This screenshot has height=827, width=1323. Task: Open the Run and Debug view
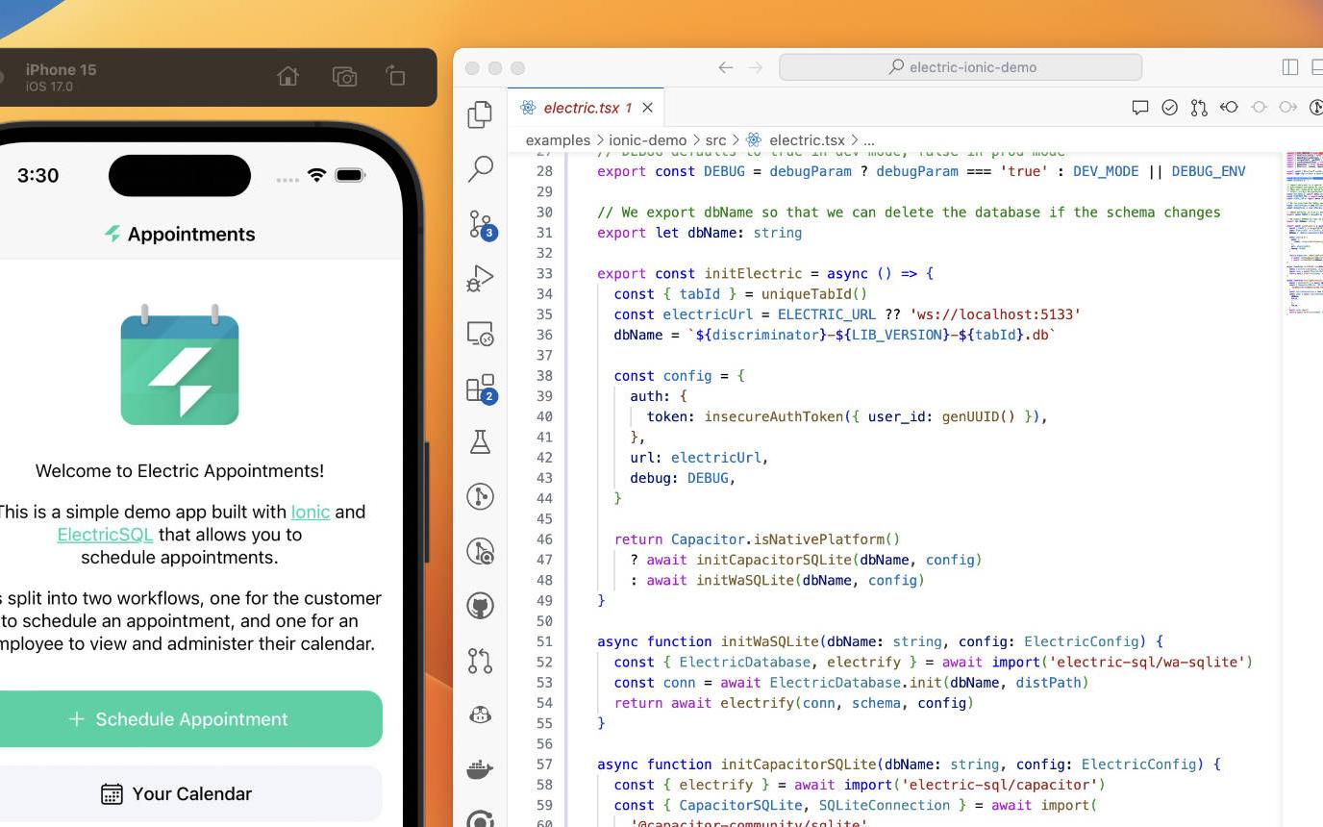[x=480, y=279]
